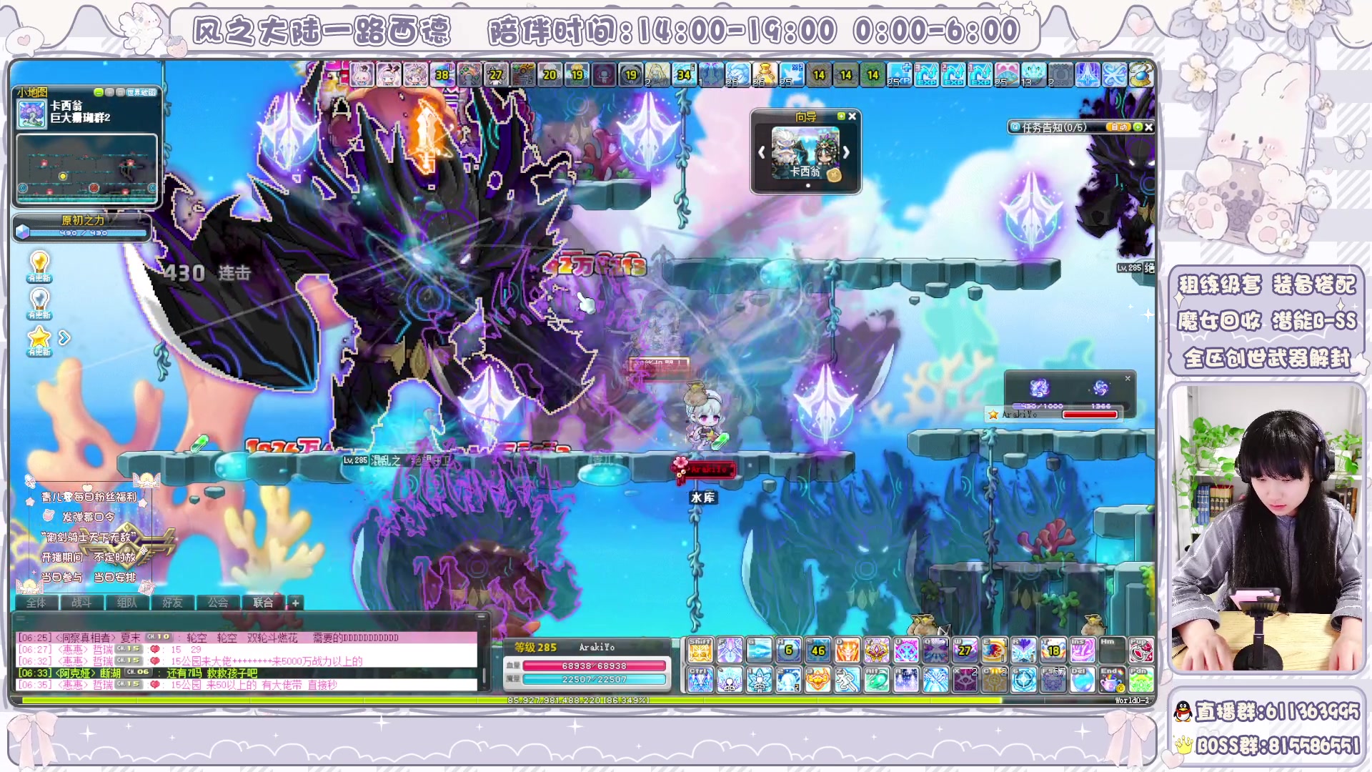This screenshot has width=1372, height=772.
Task: Click the blue MP bar 22507
Action: (595, 679)
